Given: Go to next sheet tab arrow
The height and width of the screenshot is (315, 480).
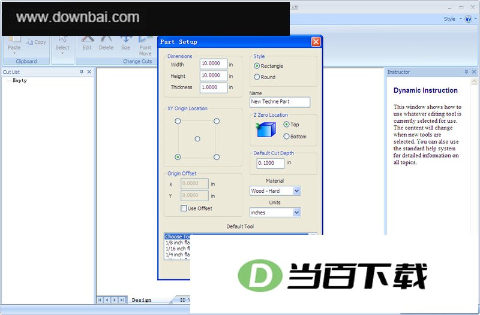Looking at the screenshot, I should click(115, 299).
